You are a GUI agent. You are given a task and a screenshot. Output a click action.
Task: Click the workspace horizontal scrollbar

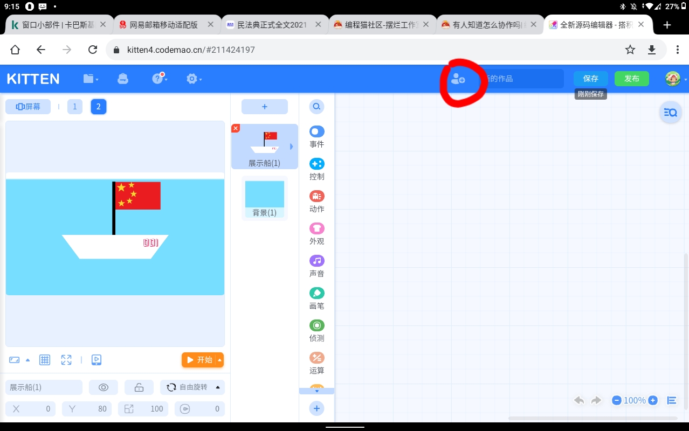coord(593,418)
